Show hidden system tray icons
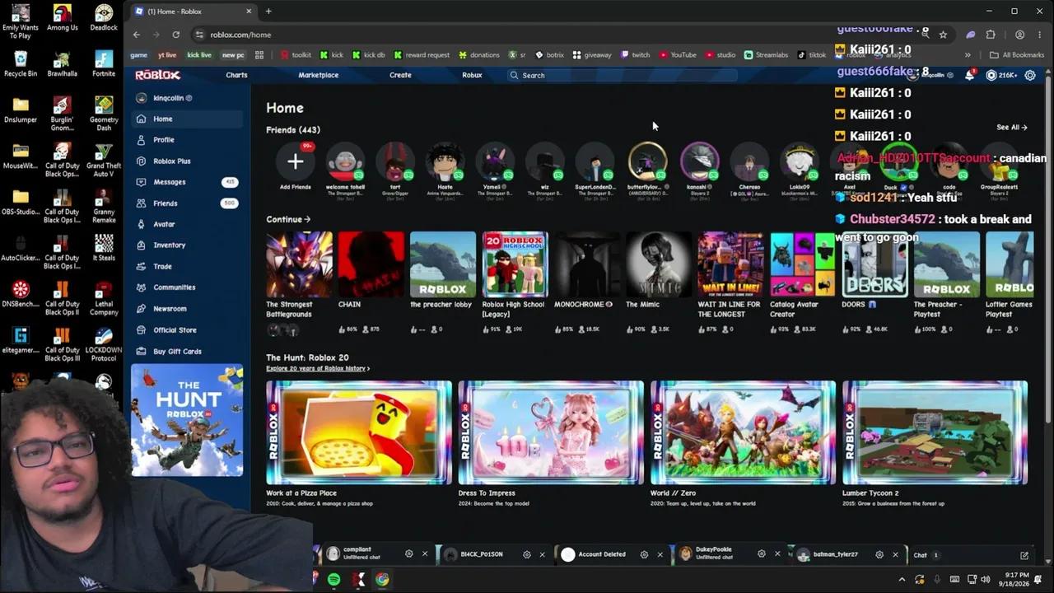 click(x=902, y=580)
